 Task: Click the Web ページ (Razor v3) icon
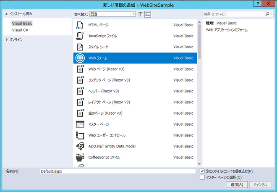pos(81,69)
